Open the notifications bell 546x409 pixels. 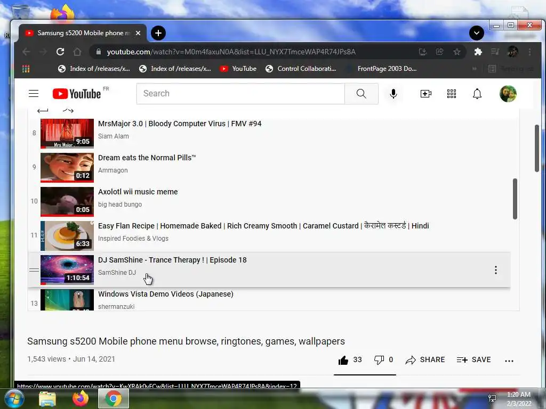(x=477, y=94)
